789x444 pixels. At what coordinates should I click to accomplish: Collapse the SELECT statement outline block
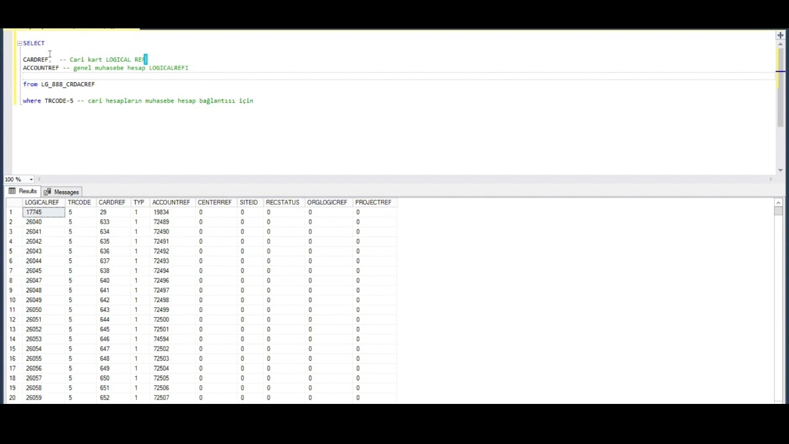click(19, 43)
